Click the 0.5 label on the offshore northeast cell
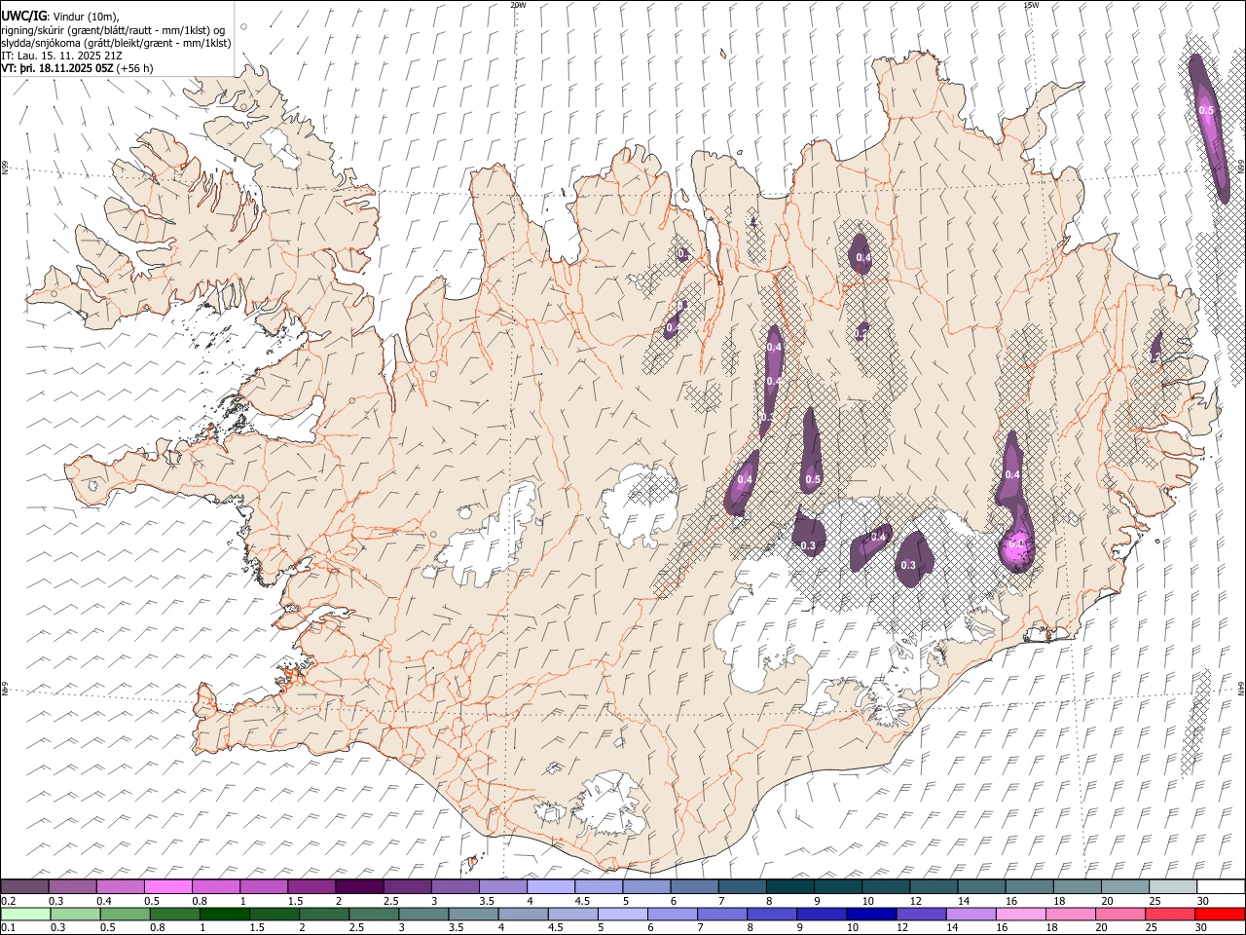Screen dimensions: 1246x935 [1206, 110]
